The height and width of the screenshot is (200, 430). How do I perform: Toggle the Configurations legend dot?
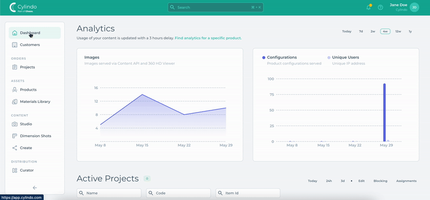coord(264,58)
